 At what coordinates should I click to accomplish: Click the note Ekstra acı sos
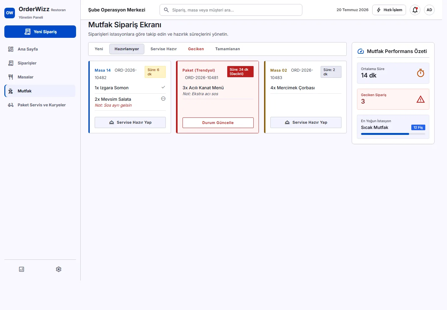pos(200,94)
